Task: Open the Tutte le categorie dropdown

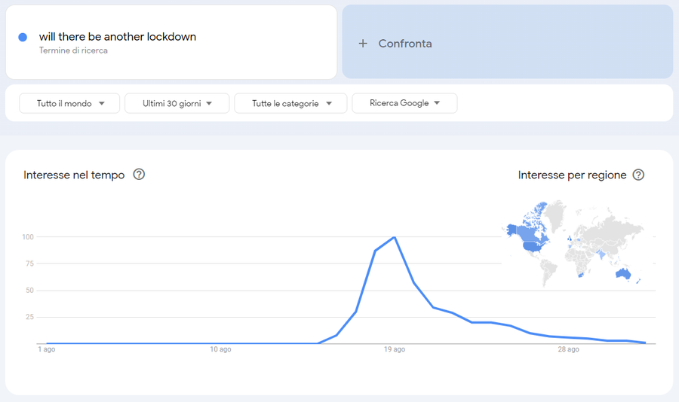Action: coord(290,103)
